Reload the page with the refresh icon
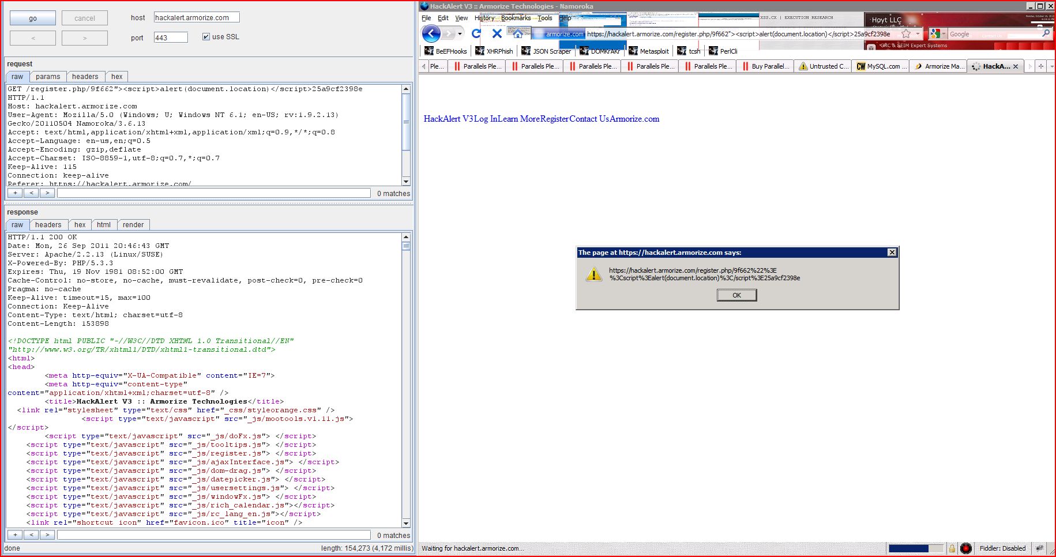This screenshot has width=1056, height=557. tap(476, 33)
